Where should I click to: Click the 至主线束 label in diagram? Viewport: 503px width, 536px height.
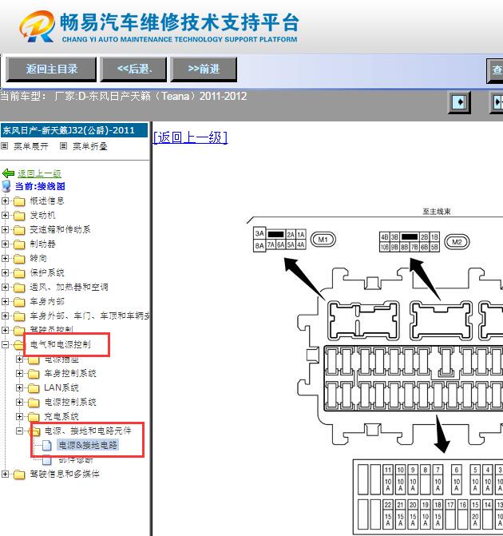pyautogui.click(x=437, y=212)
